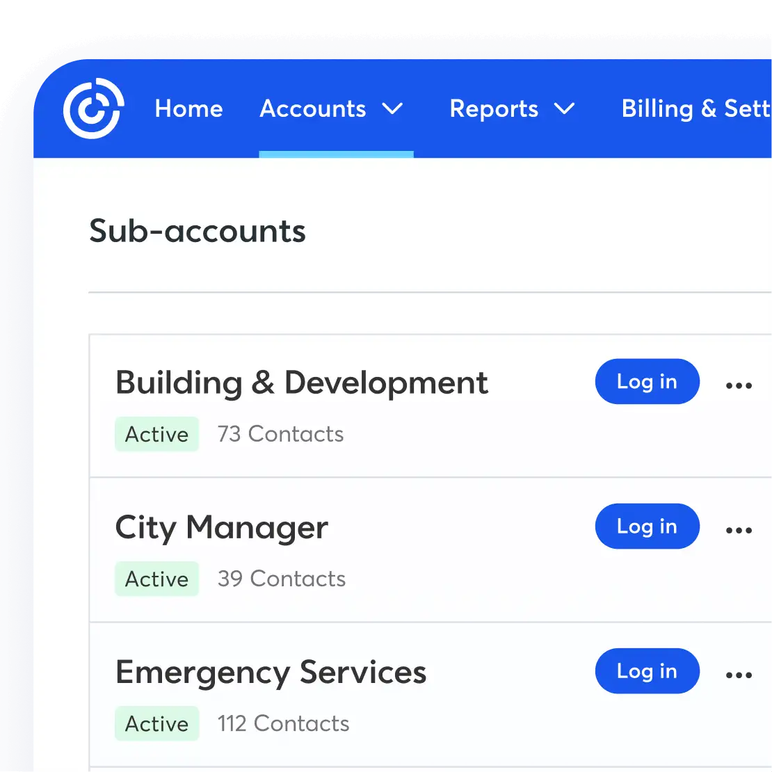The width and height of the screenshot is (772, 772).
Task: Click the Active status toggle for City Manager
Action: (156, 579)
